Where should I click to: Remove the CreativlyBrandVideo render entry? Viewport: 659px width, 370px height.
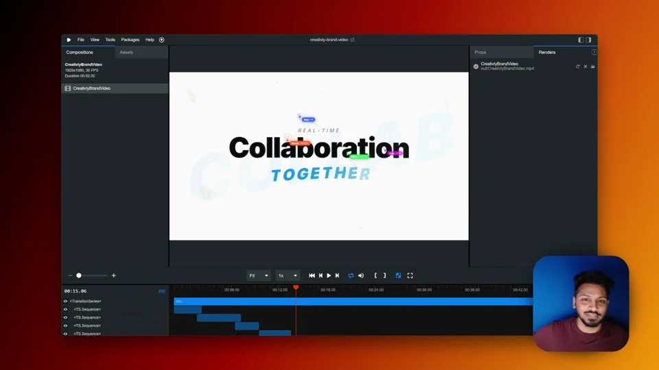tap(585, 66)
